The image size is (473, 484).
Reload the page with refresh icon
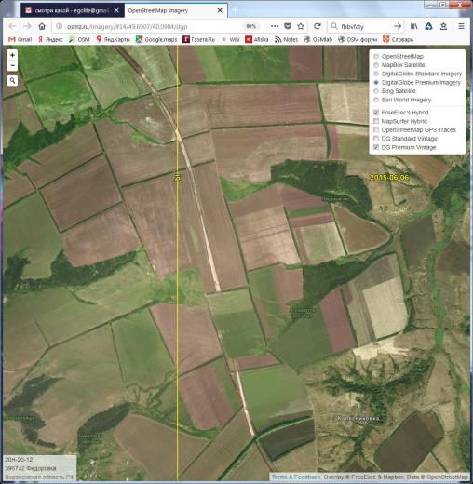click(x=317, y=26)
